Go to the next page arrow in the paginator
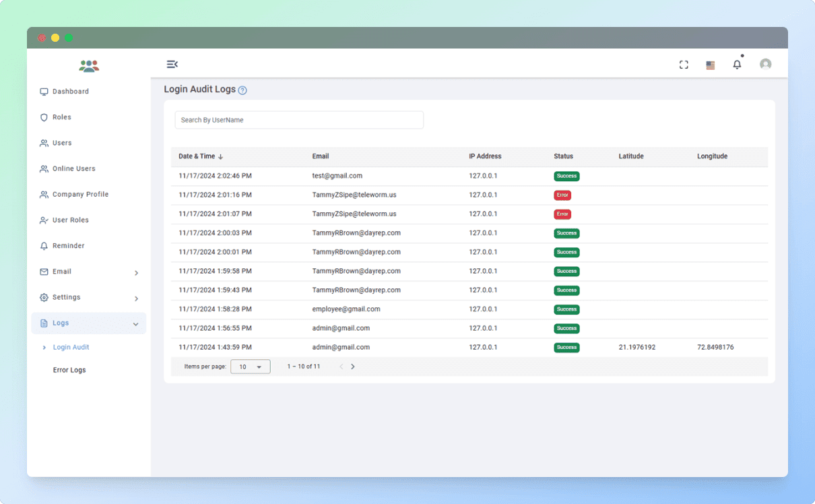815x504 pixels. pyautogui.click(x=352, y=367)
